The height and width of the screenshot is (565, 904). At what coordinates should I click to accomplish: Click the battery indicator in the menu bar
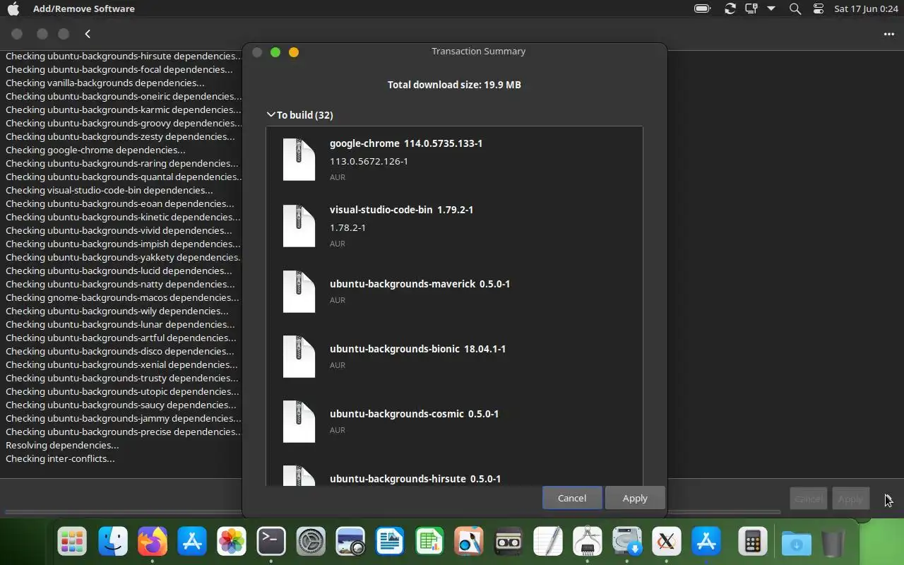click(702, 8)
